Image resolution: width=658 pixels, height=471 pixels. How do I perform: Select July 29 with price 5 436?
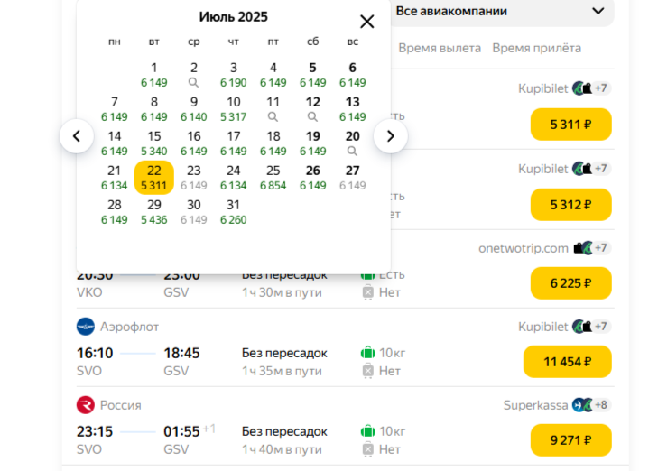click(x=154, y=212)
